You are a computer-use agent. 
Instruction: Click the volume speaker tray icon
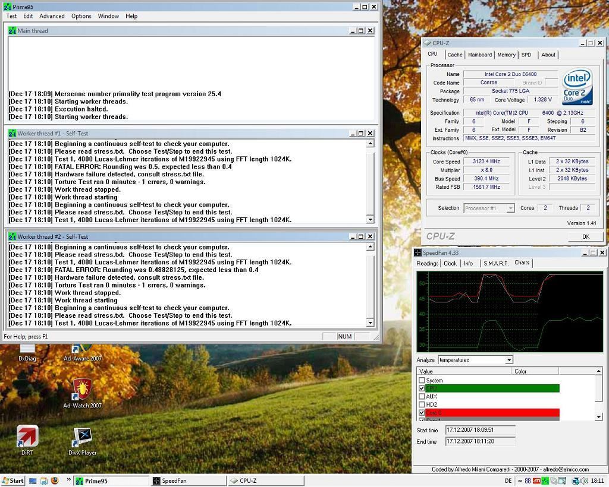(x=585, y=480)
